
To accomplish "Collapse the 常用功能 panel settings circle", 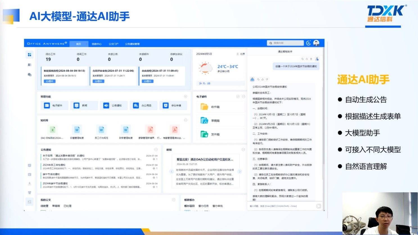I will [x=186, y=96].
